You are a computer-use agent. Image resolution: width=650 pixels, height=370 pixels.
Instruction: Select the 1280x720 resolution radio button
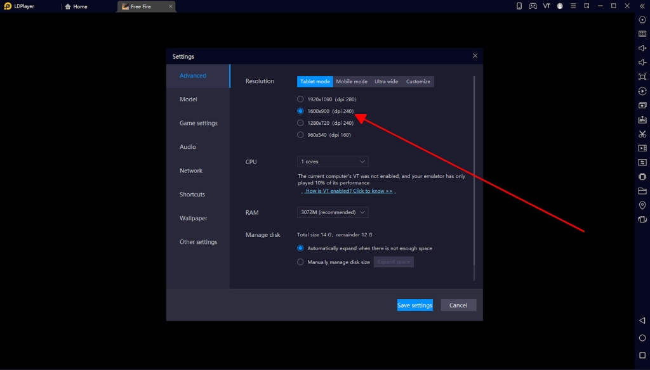tap(301, 123)
